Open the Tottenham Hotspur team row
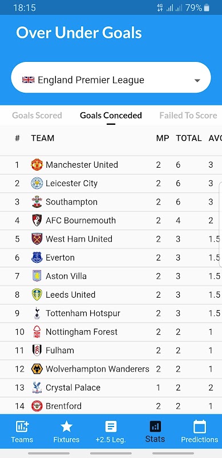Image resolution: width=222 pixels, height=458 pixels. tap(111, 313)
